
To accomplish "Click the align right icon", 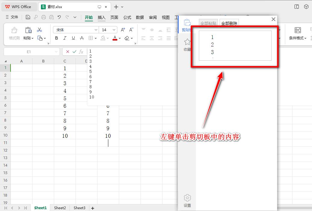I will (160, 38).
